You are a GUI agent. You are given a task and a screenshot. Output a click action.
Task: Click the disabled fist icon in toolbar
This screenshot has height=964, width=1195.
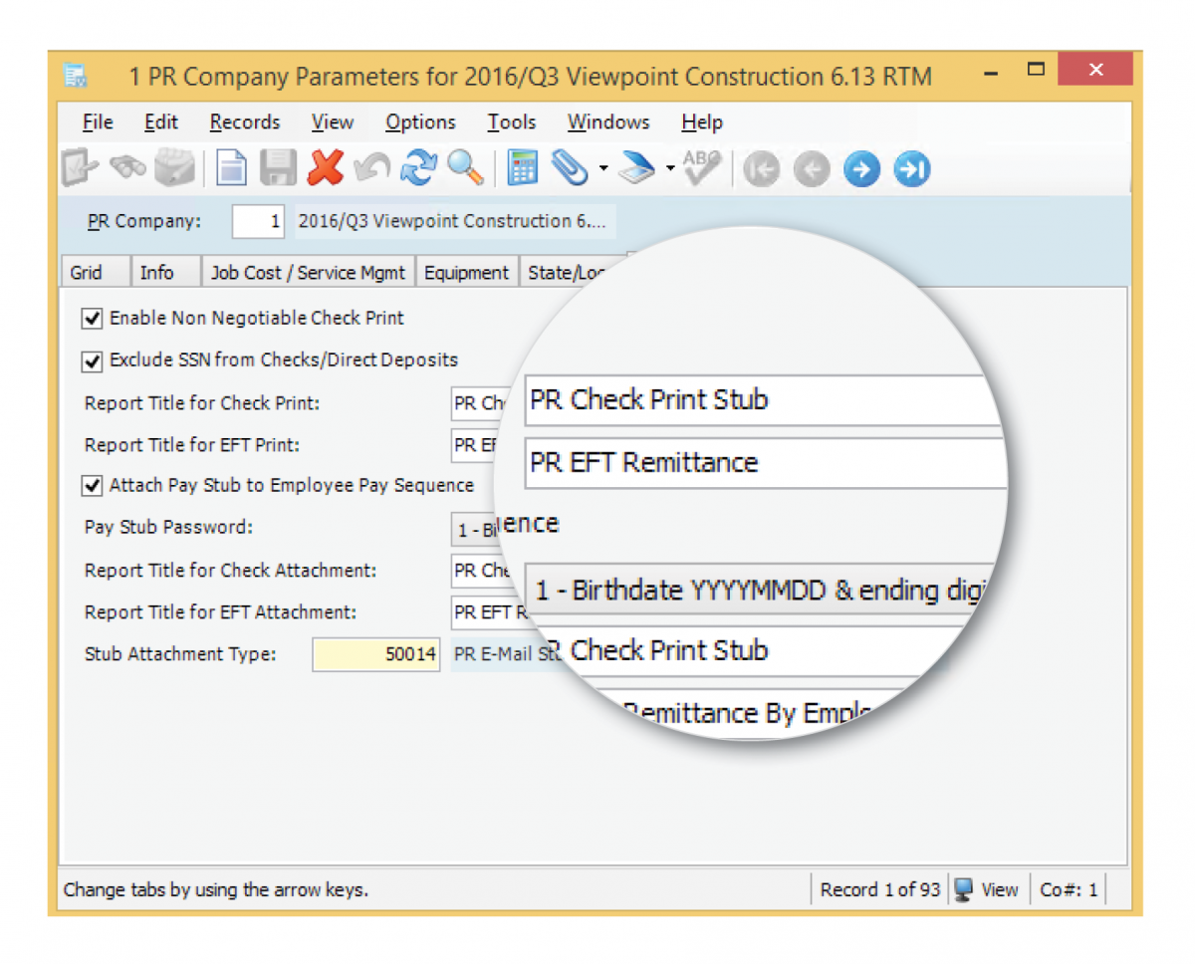[174, 169]
